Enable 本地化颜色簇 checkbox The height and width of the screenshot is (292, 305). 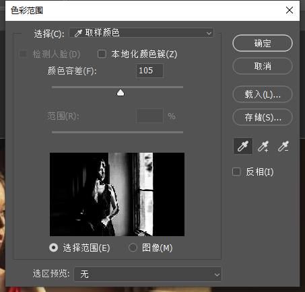click(102, 54)
